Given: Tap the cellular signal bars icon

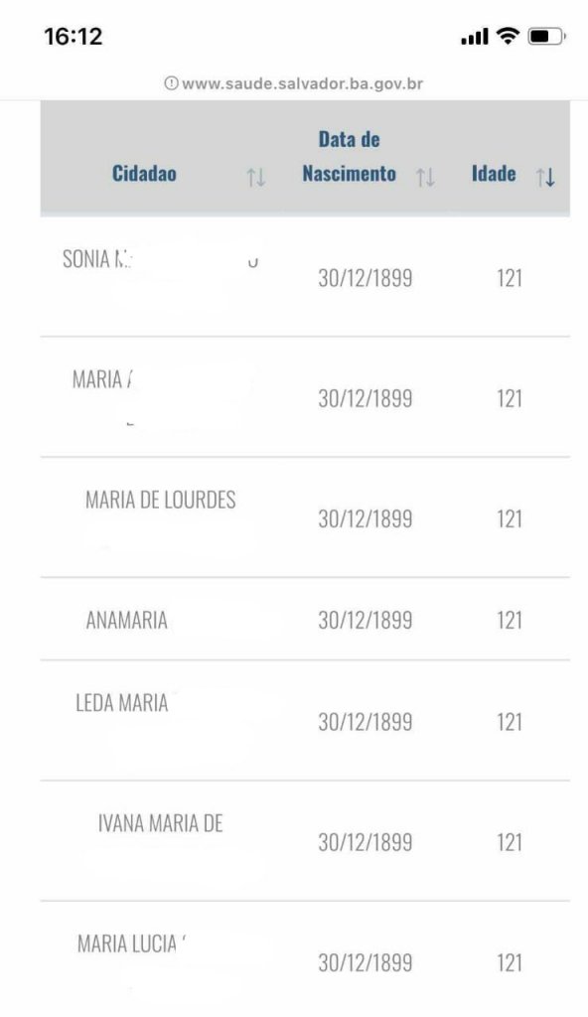Looking at the screenshot, I should tap(475, 37).
